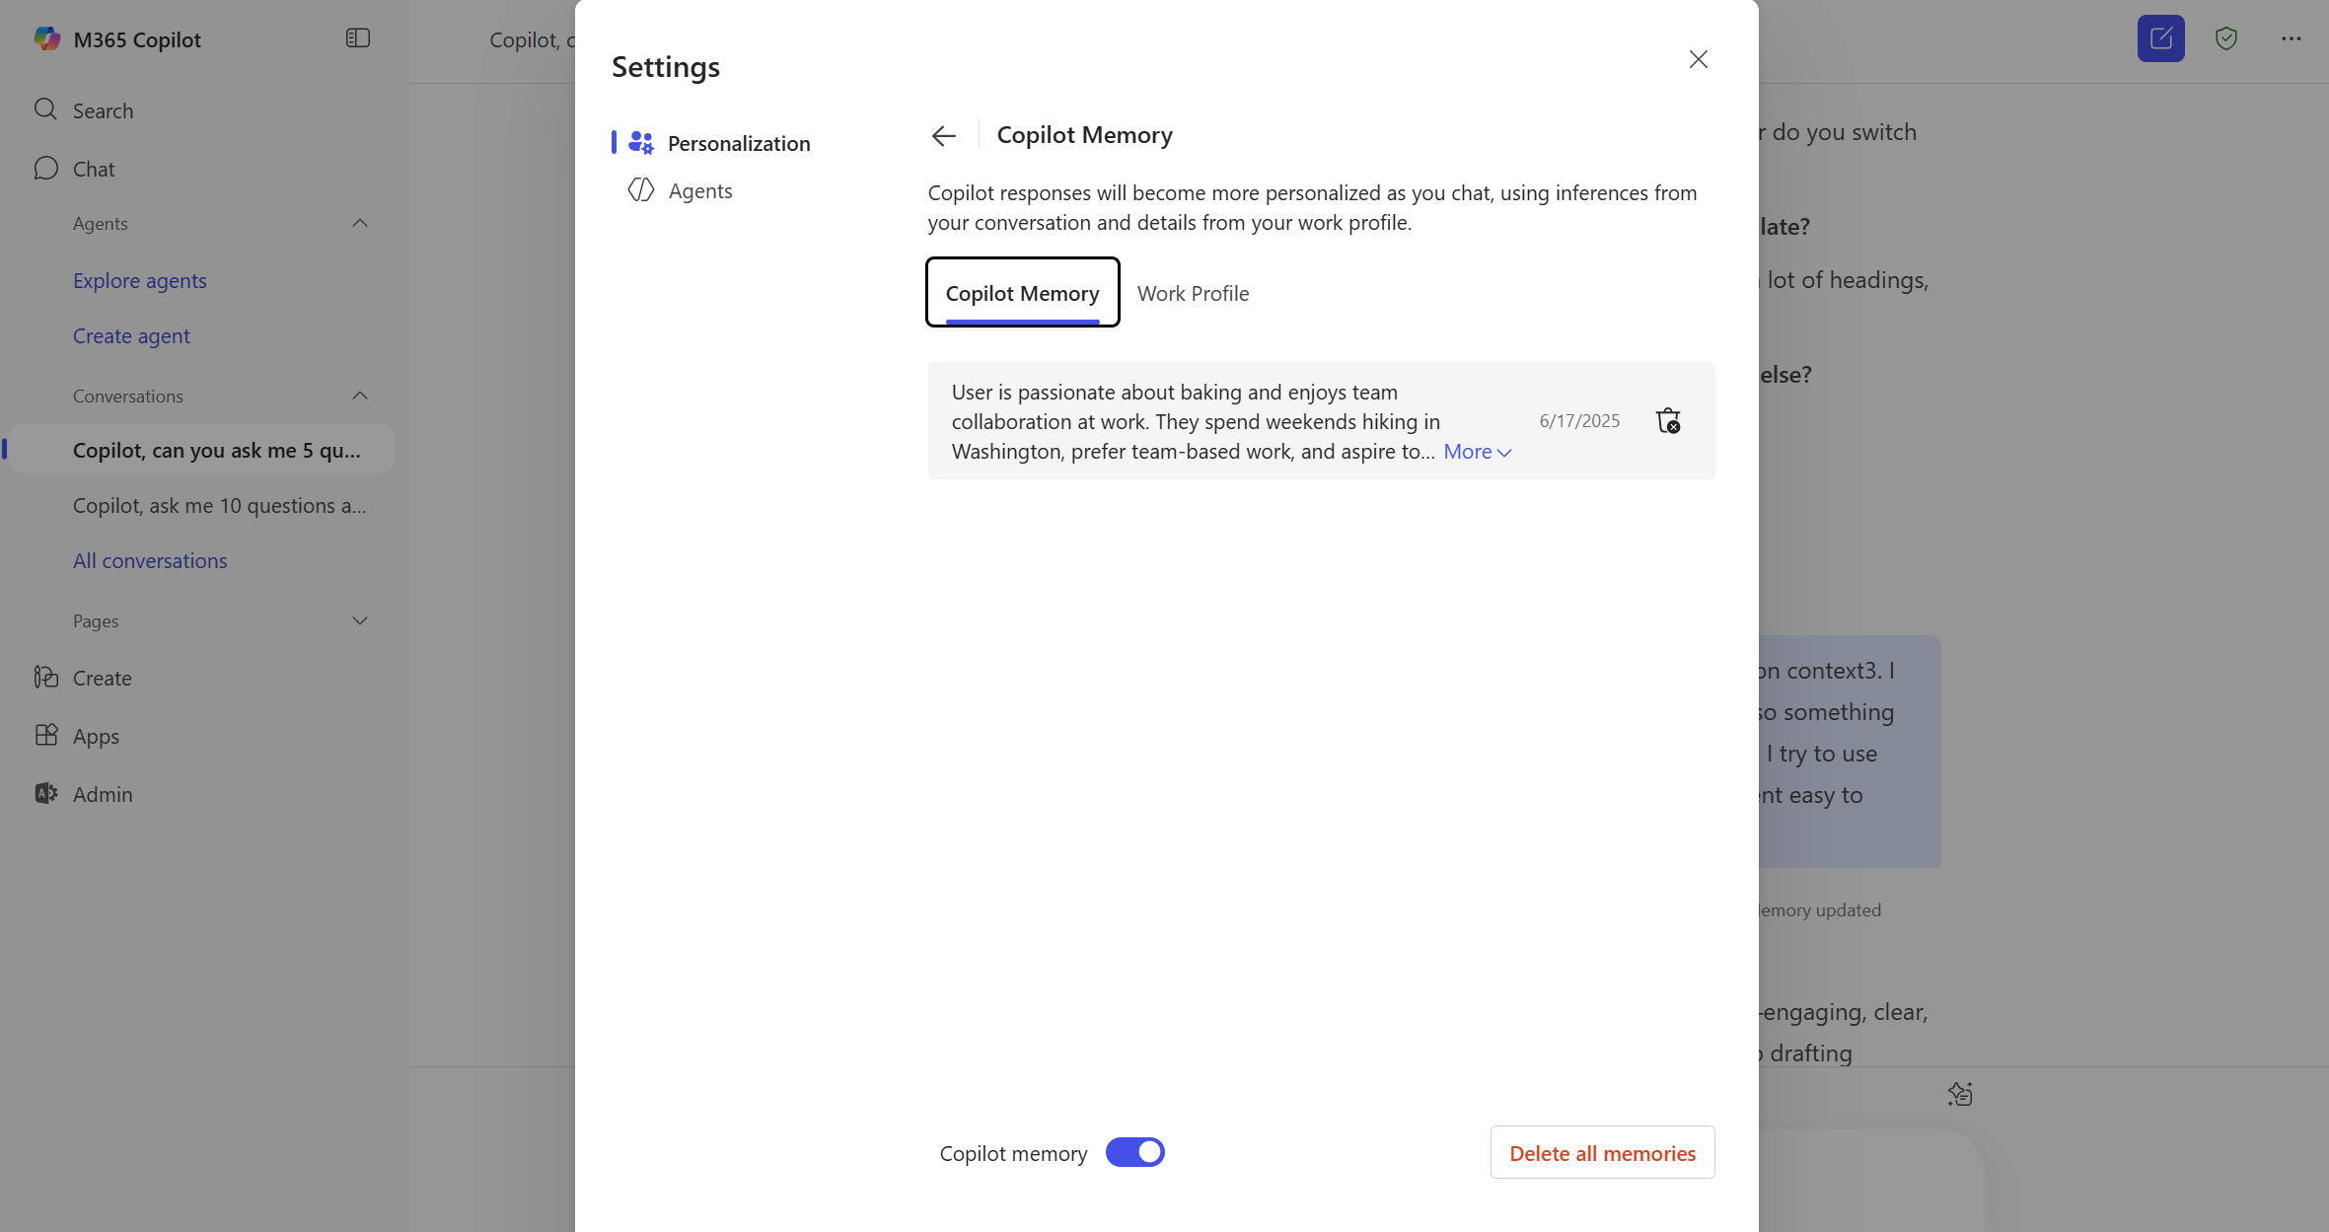Screen dimensions: 2329x1232
Task: Select Agents in Settings navigation
Action: pyautogui.click(x=699, y=190)
